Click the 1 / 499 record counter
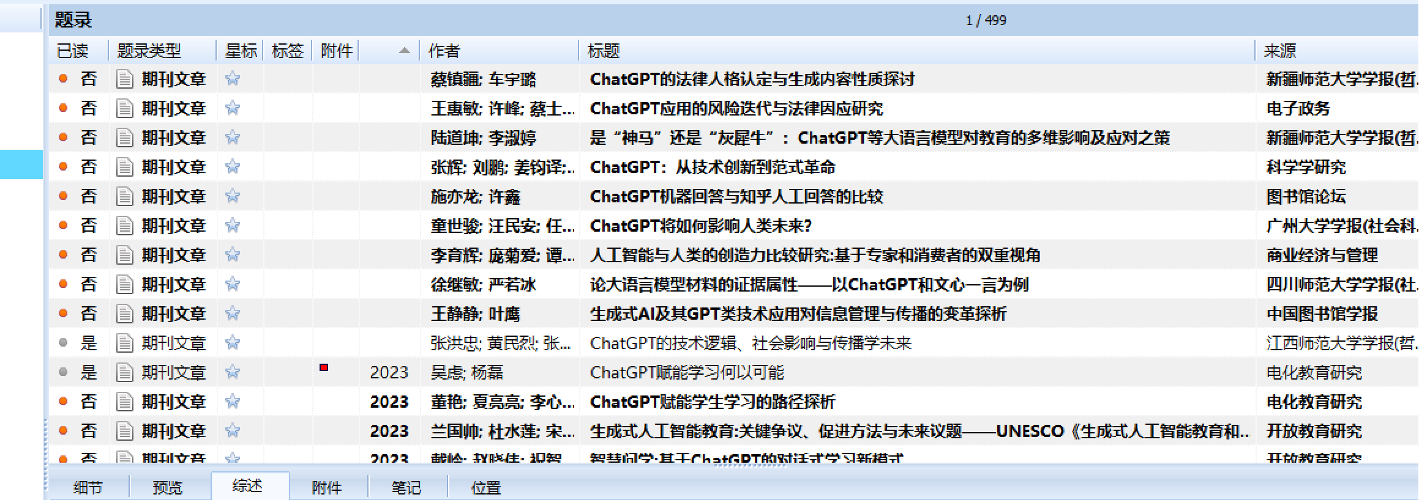The image size is (1419, 500). click(x=986, y=20)
